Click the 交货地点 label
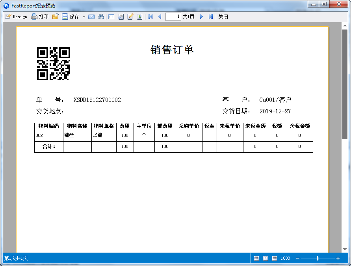Image resolution: width=351 pixels, height=266 pixels. (x=50, y=111)
